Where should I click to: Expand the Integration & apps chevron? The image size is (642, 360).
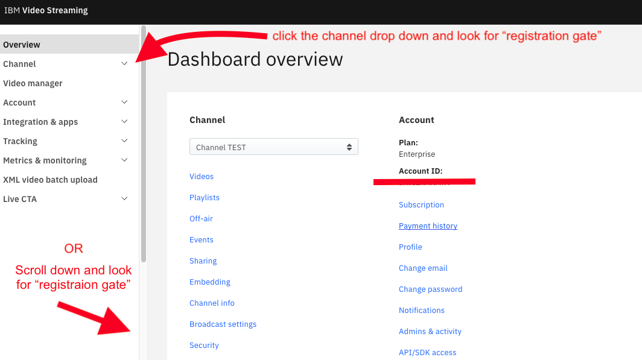pyautogui.click(x=124, y=121)
